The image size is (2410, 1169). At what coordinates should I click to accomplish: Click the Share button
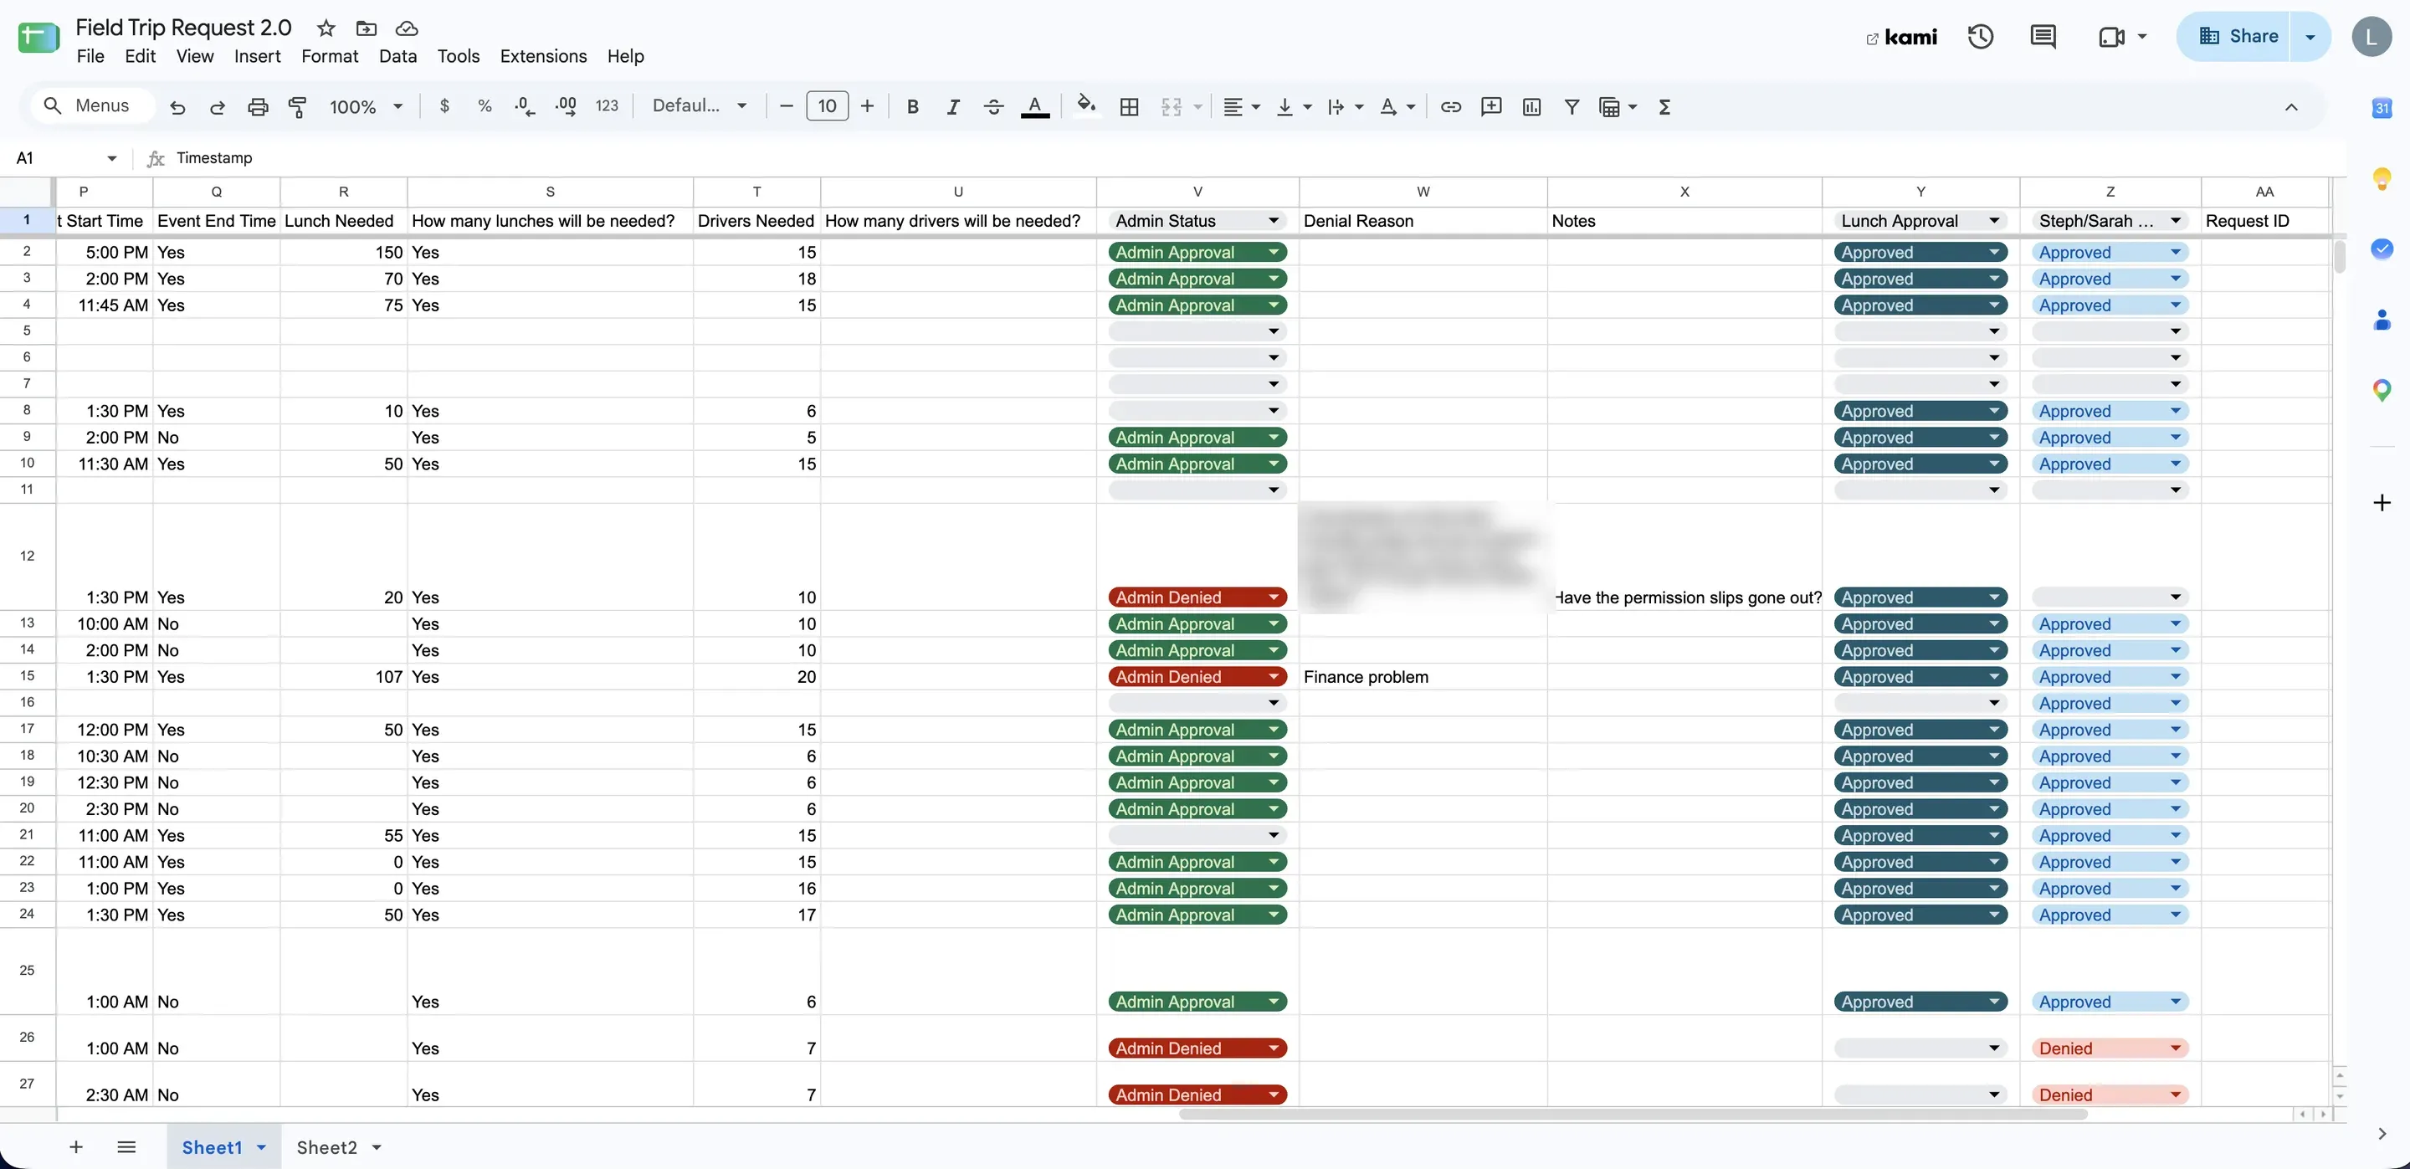click(x=2237, y=37)
